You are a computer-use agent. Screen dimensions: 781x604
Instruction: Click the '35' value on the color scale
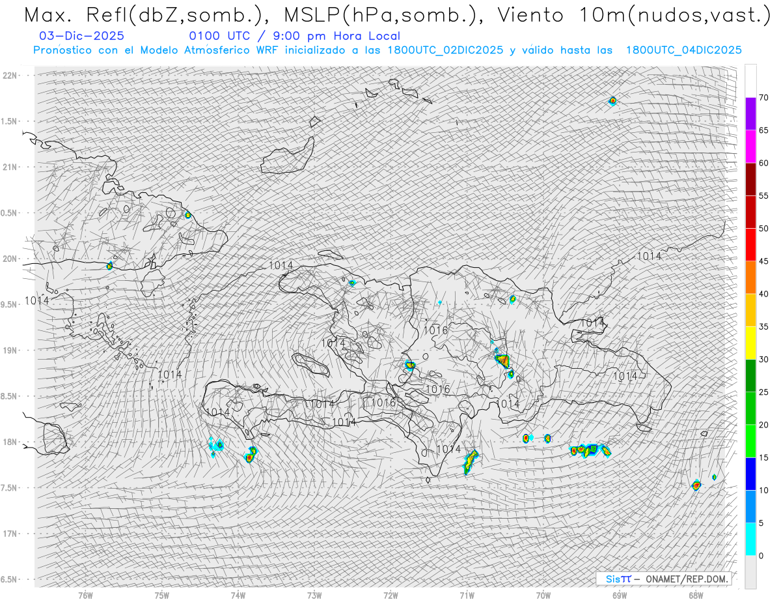pos(763,326)
